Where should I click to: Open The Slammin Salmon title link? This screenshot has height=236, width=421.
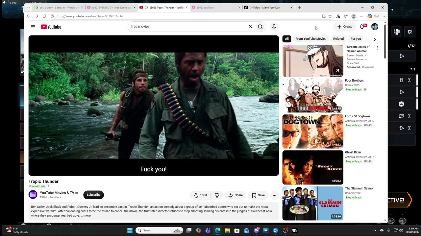[x=359, y=188]
